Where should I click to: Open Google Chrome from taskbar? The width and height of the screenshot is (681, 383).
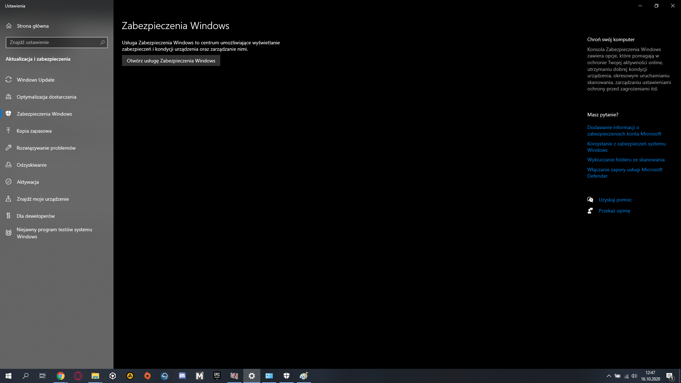[x=61, y=376]
